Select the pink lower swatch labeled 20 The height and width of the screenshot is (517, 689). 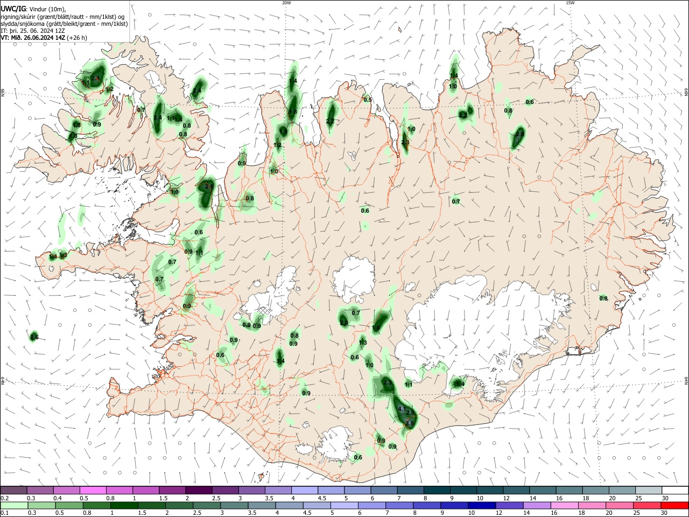619,505
